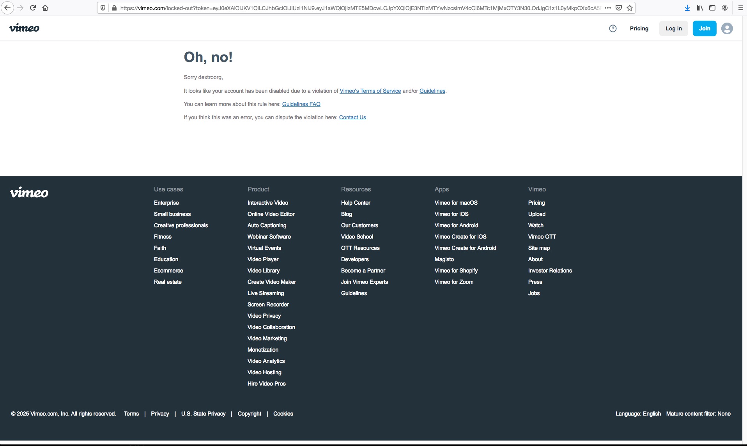Click the forward navigation arrow
The image size is (747, 446).
pyautogui.click(x=20, y=8)
